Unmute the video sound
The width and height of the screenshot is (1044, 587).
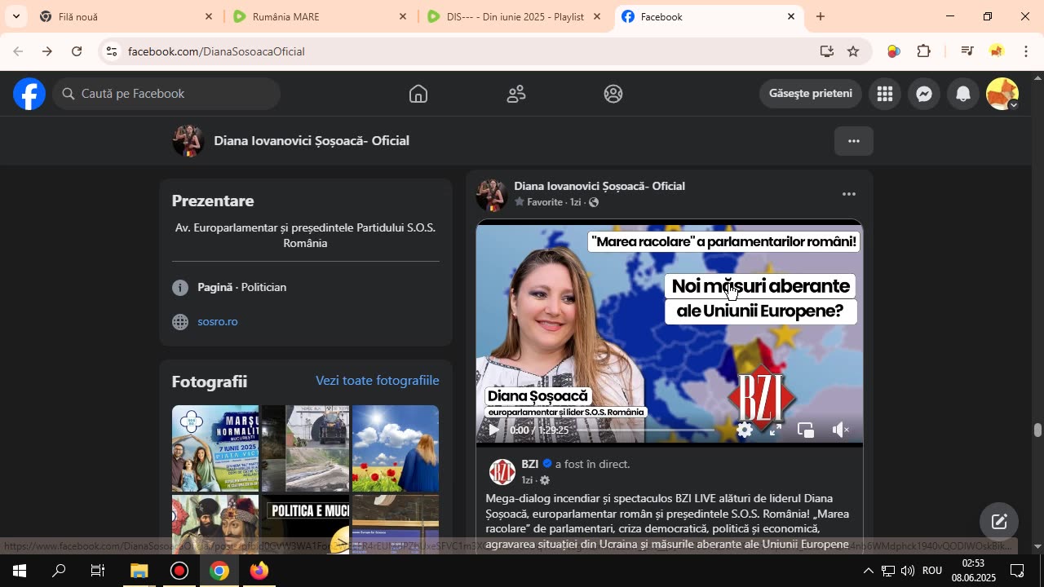tap(841, 430)
